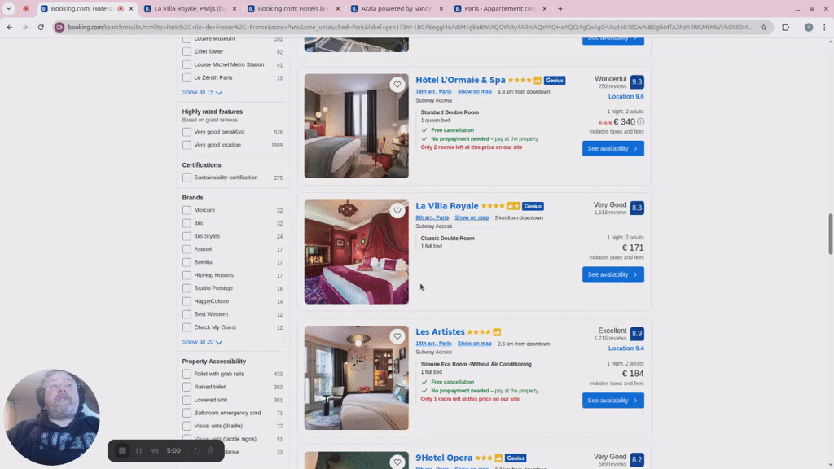Screen dimensions: 834x469
Task: Save La Villa Royale with heart icon
Action: (397, 211)
